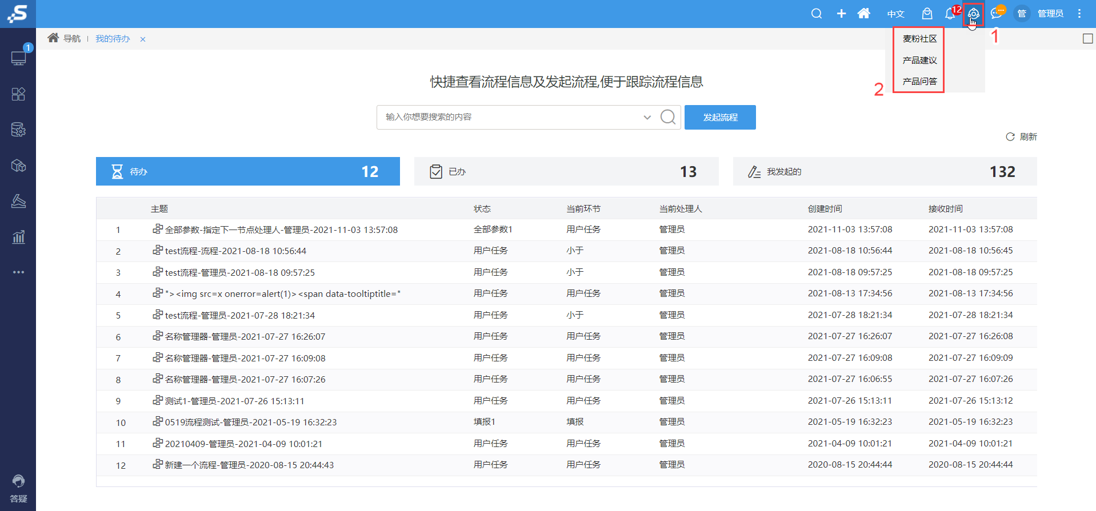Open the 管理员 user menu
Image resolution: width=1096 pixels, height=511 pixels.
1050,14
